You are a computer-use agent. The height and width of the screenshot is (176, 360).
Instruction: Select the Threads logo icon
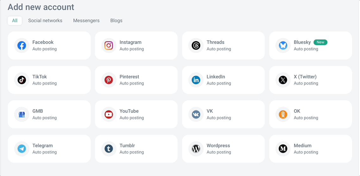click(x=196, y=46)
